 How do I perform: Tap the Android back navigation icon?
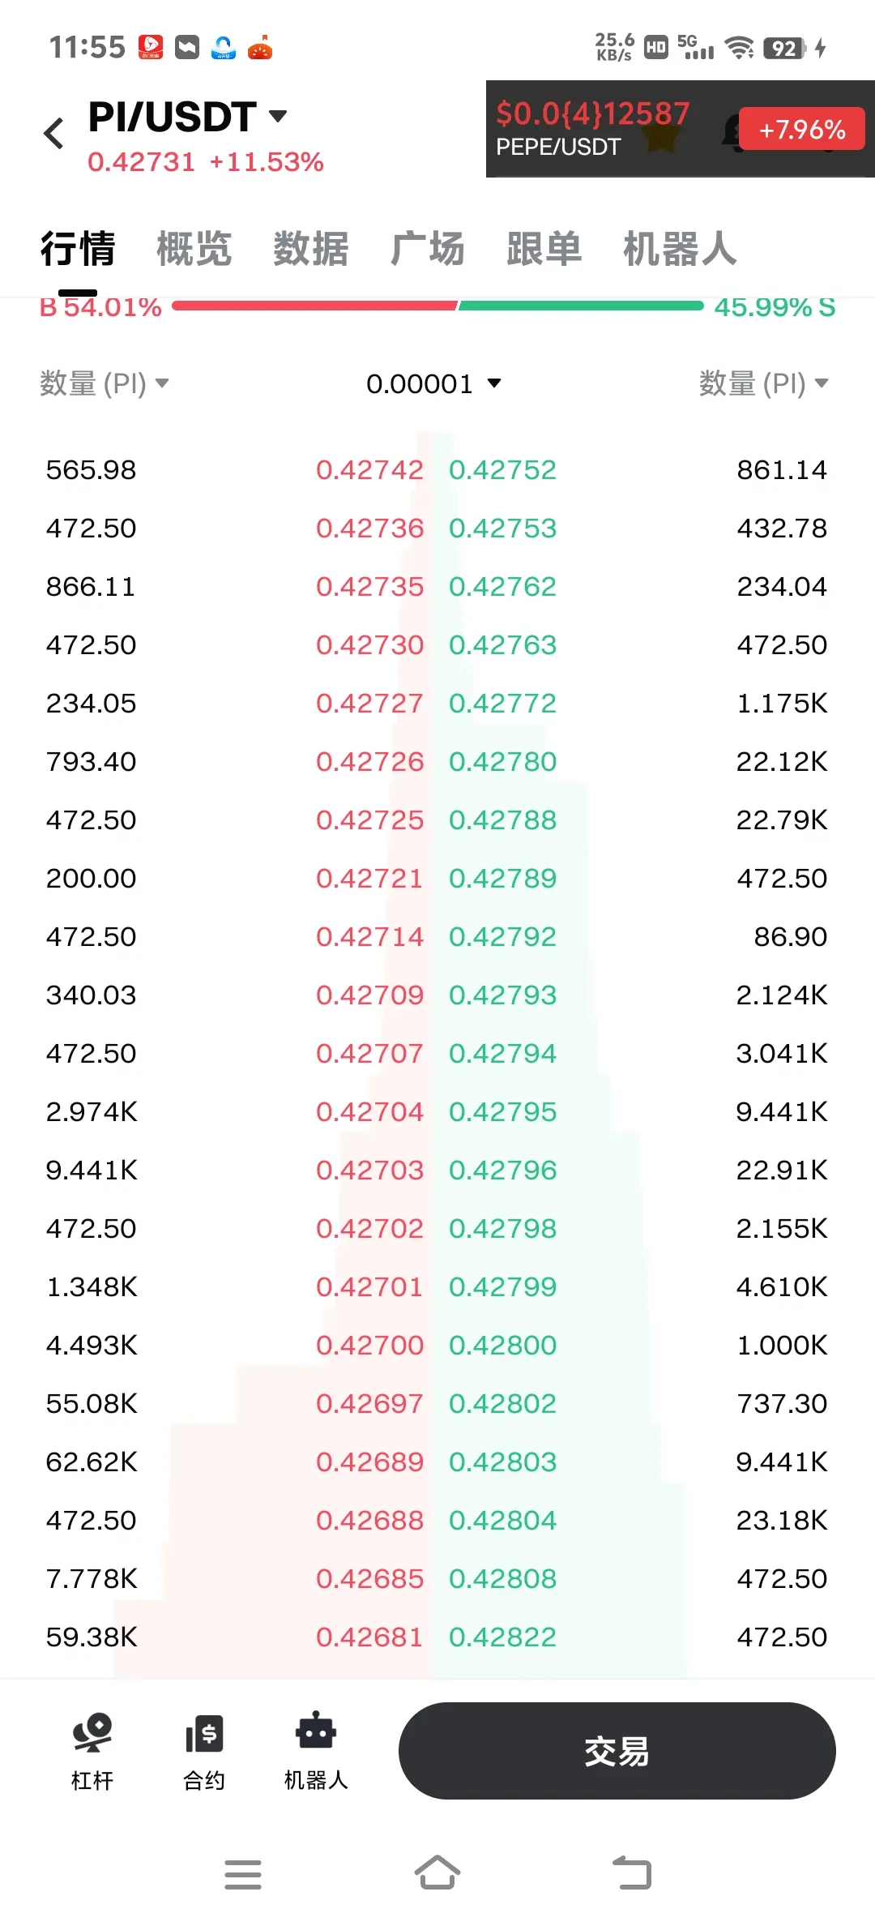pyautogui.click(x=632, y=1873)
